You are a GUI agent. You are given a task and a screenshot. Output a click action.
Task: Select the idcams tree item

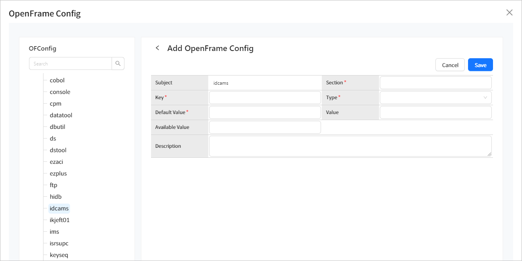pos(59,208)
